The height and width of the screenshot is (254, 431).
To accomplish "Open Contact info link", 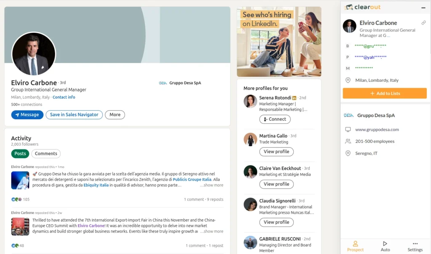I will (64, 97).
